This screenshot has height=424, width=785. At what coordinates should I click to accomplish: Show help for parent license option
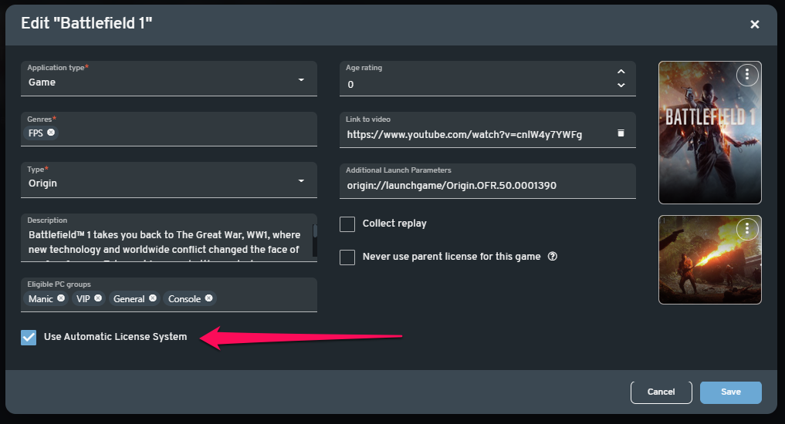point(552,256)
